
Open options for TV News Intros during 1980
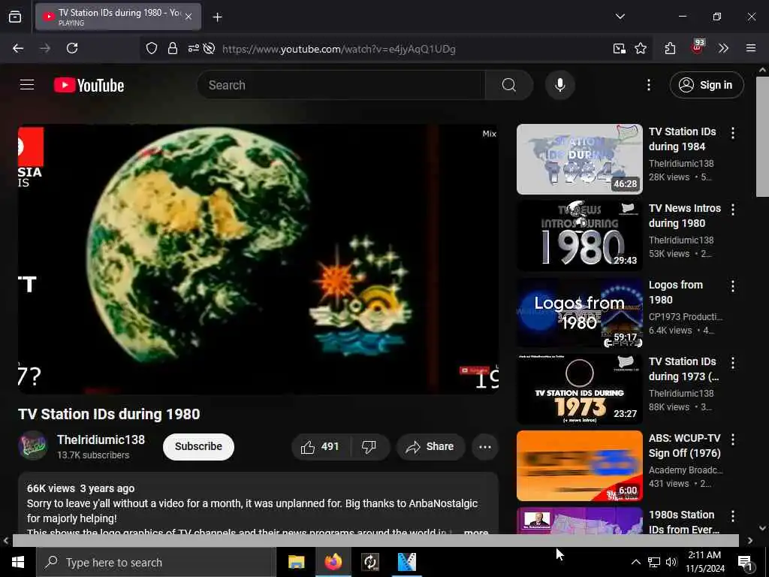[x=733, y=210]
